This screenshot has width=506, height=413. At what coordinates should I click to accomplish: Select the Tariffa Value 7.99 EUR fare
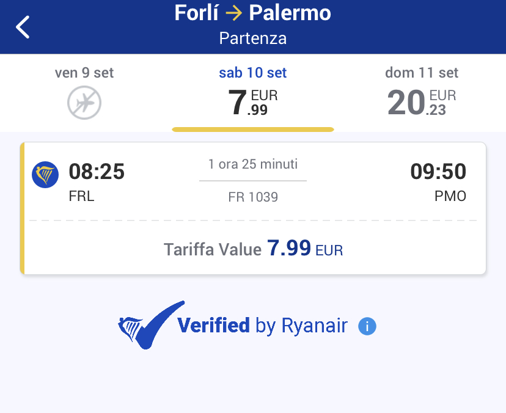(x=253, y=249)
